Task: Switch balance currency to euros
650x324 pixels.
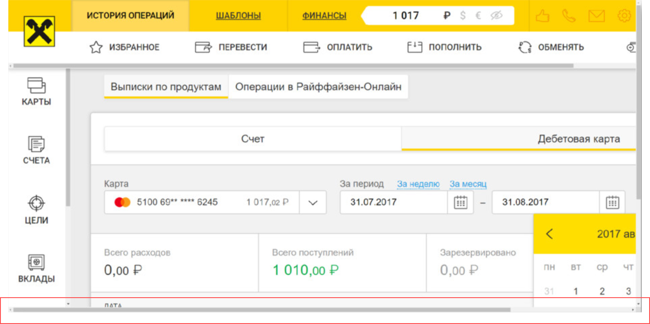Action: 478,16
